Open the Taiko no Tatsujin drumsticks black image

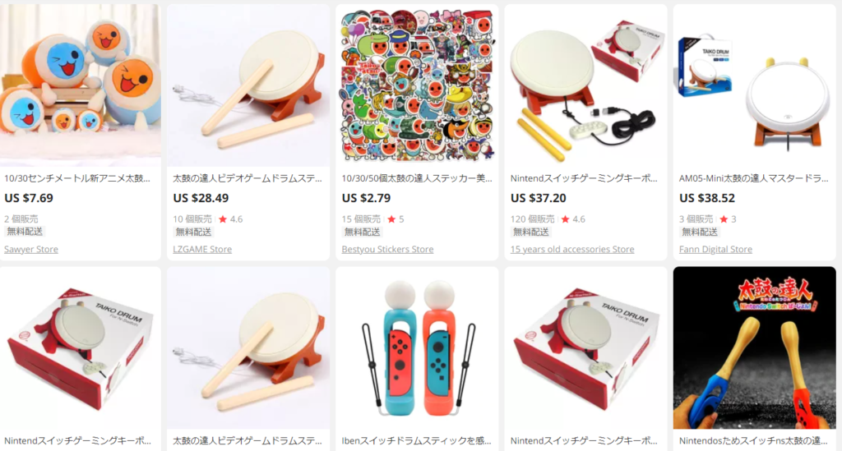[x=755, y=348]
